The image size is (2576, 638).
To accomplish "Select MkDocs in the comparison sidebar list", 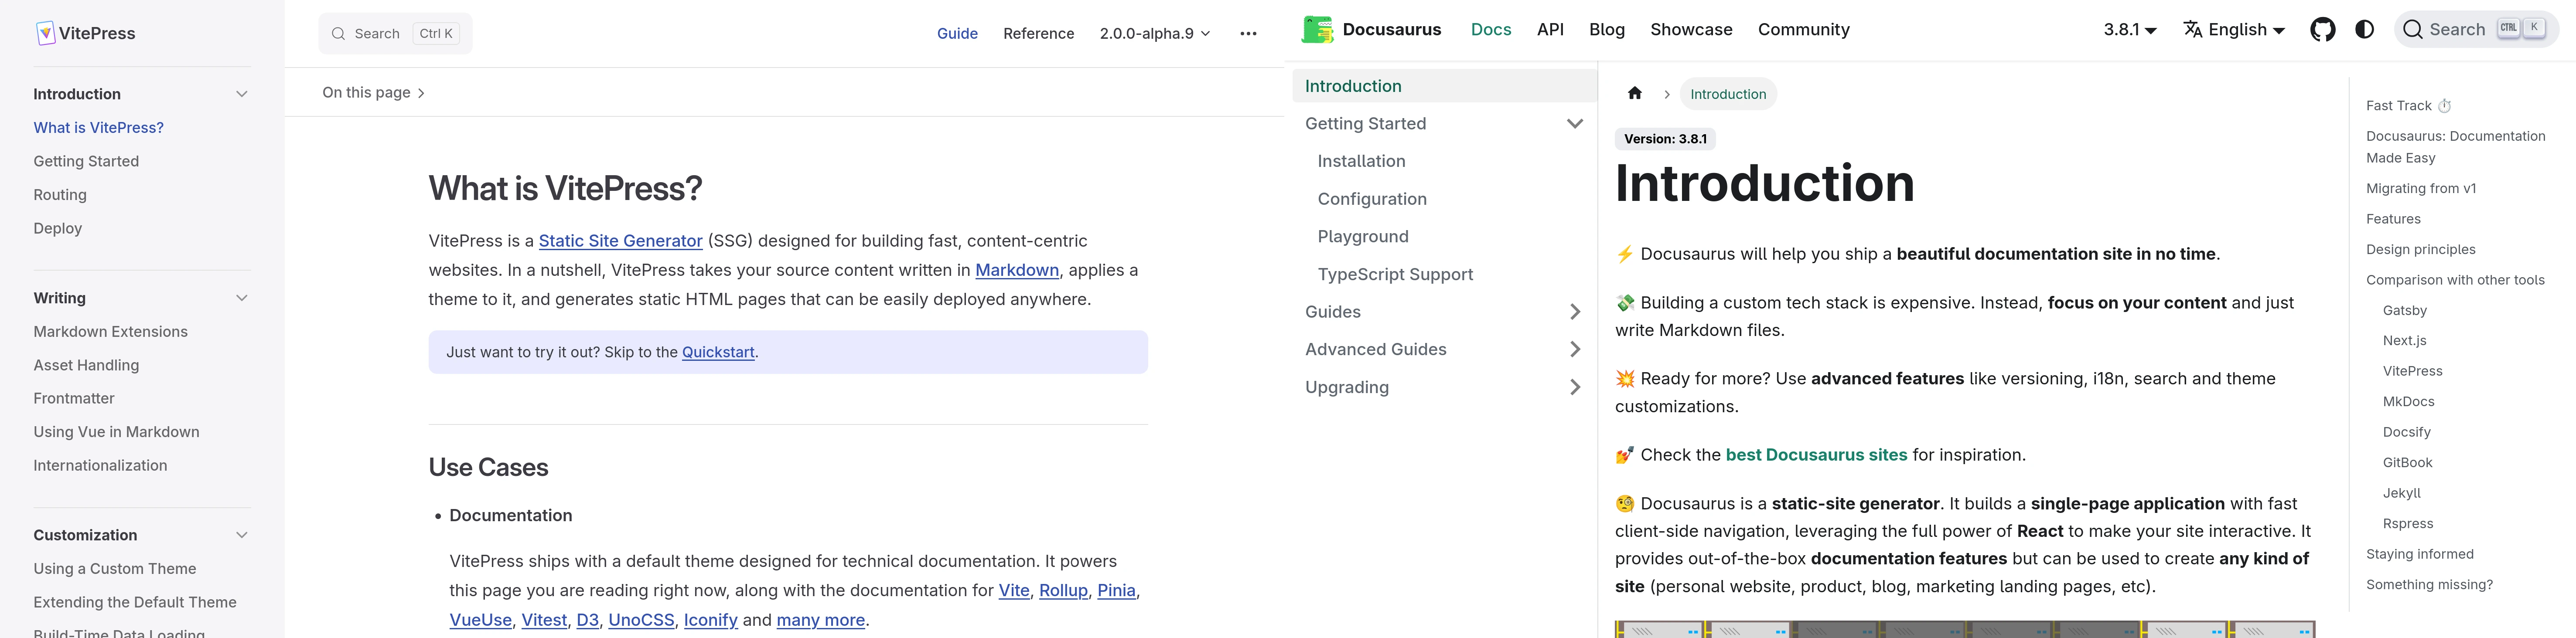I will click(x=2409, y=401).
